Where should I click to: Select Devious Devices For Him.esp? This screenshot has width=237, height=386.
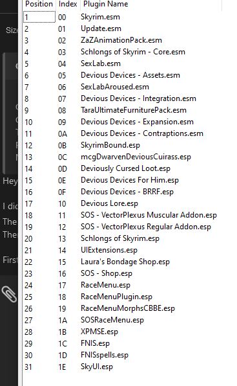coord(130,180)
